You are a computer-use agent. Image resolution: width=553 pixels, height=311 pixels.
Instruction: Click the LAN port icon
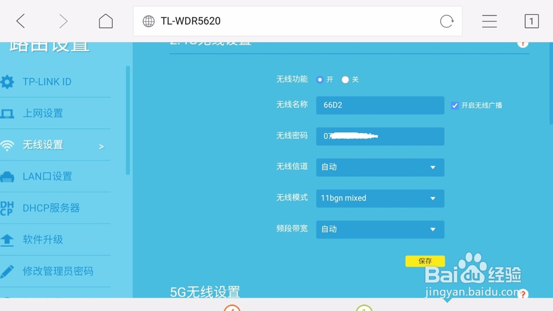[x=7, y=176]
